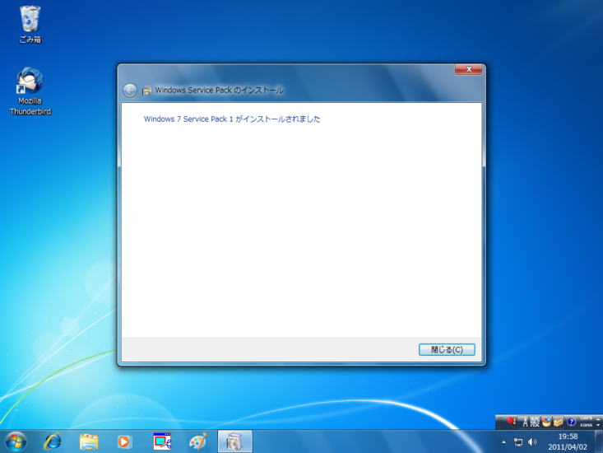
Task: Close the Service Pack install window via X
Action: click(x=468, y=69)
